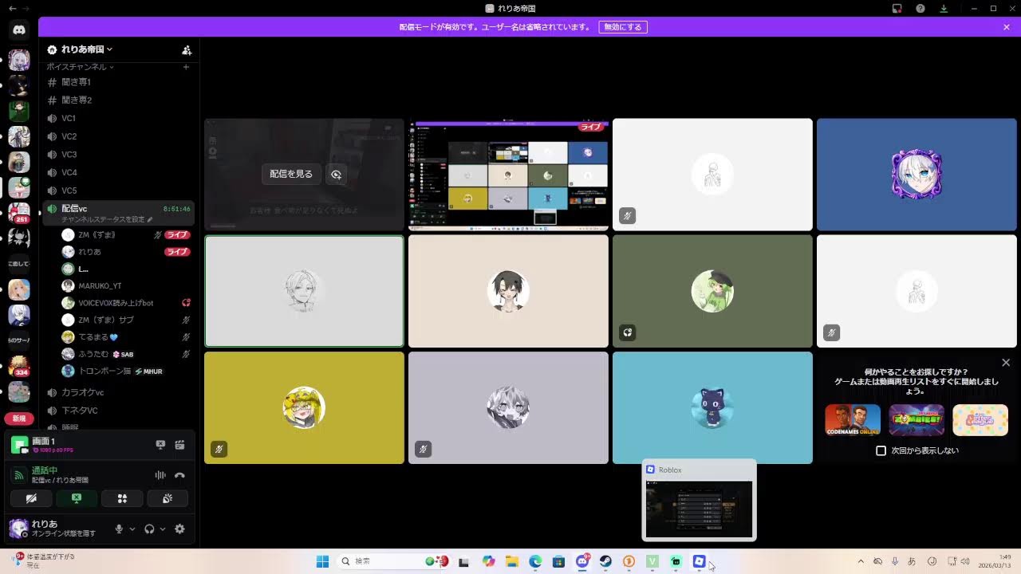Viewport: 1021px width, 574px height.
Task: Select the beige tile with dark-haired avatar
Action: click(x=508, y=291)
